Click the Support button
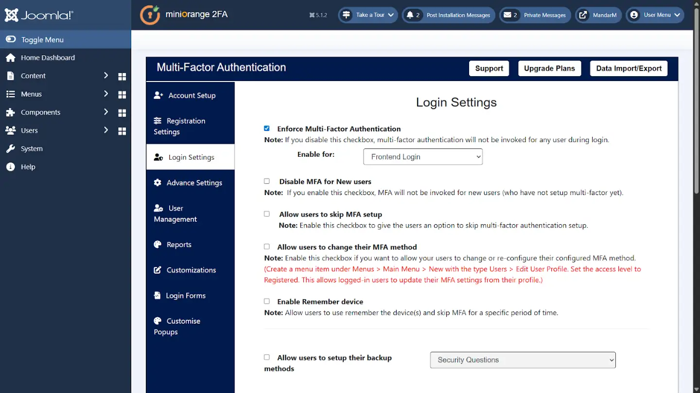 (x=489, y=68)
